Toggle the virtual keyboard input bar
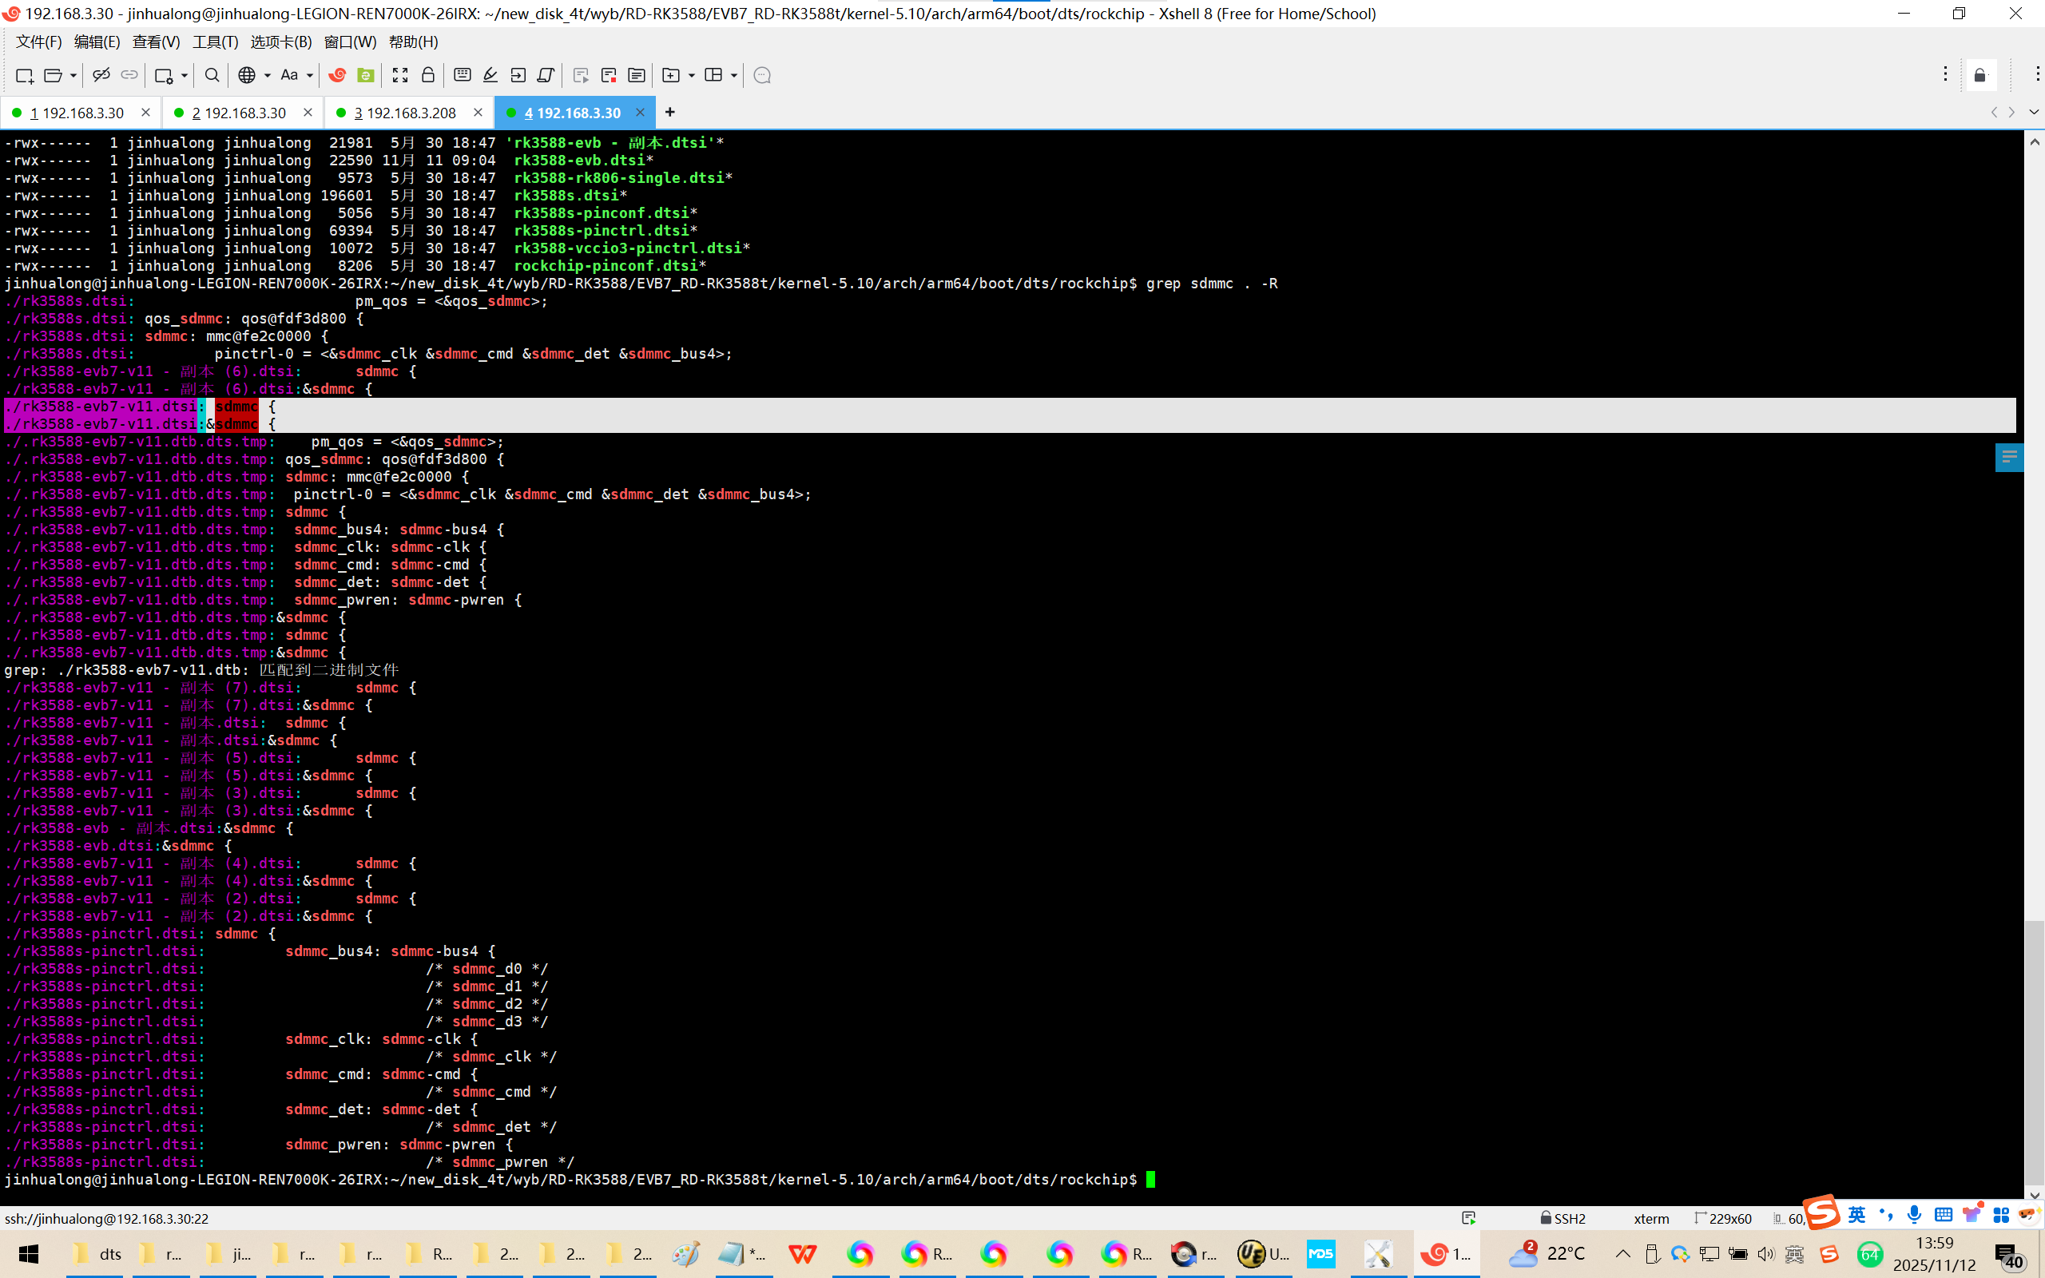The width and height of the screenshot is (2045, 1278). click(x=463, y=75)
